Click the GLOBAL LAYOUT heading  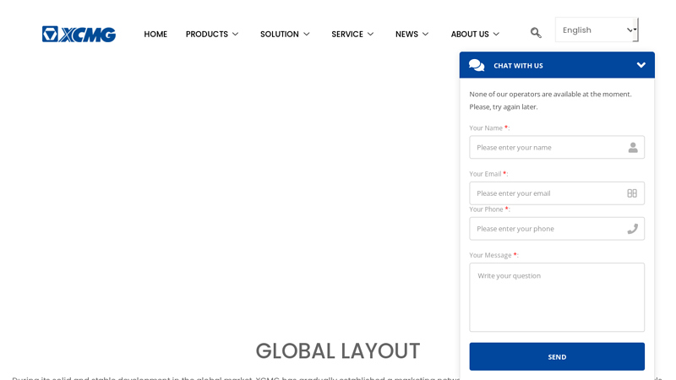click(337, 350)
